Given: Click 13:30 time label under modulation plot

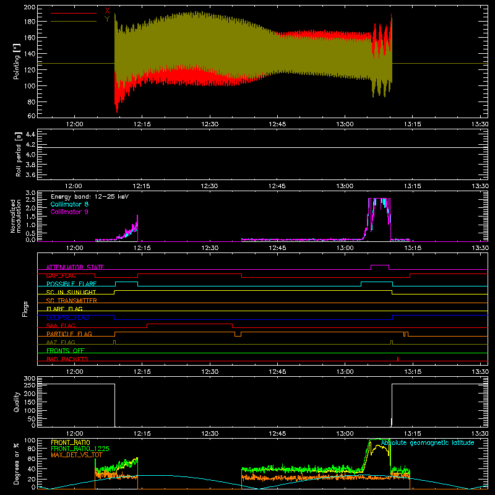Looking at the screenshot, I should 480,248.
